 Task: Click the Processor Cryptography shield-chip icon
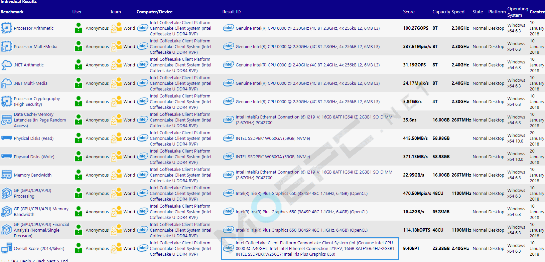tap(6, 101)
